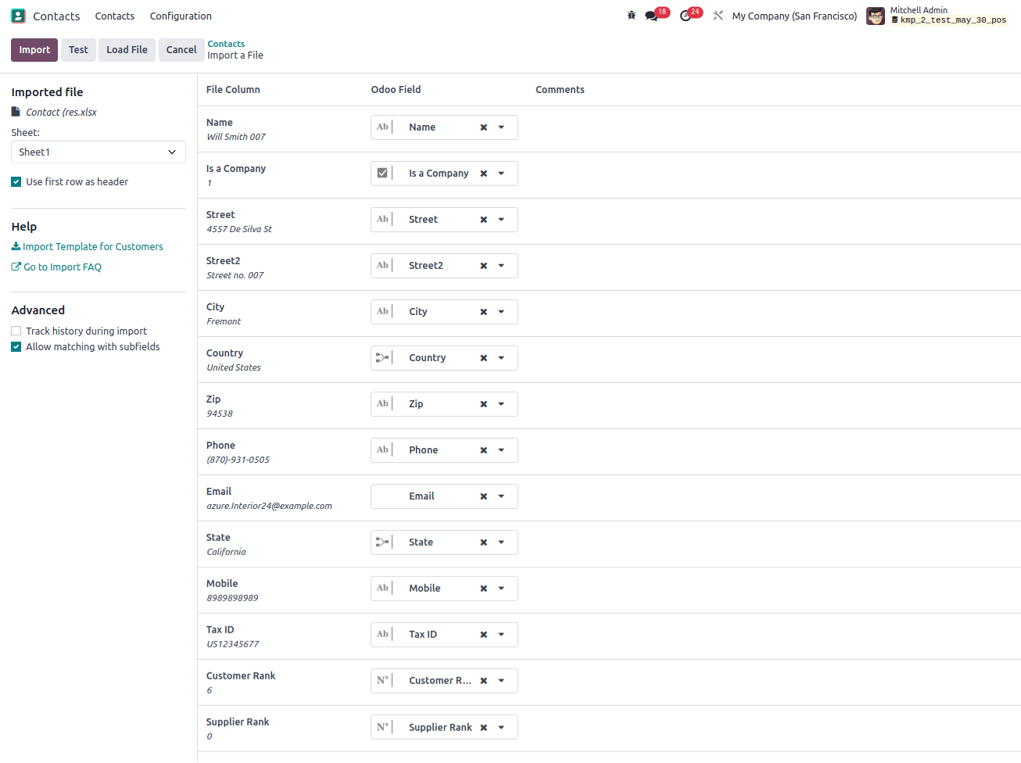Remove the Tax ID field mapping

point(484,635)
